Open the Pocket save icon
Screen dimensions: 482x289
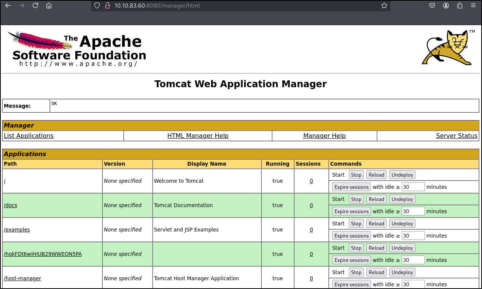click(x=432, y=6)
